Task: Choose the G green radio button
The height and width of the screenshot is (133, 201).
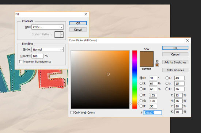Action: (x=141, y=101)
